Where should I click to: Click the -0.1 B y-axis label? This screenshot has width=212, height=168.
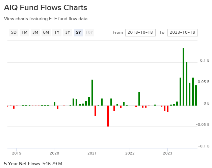tap(204, 146)
